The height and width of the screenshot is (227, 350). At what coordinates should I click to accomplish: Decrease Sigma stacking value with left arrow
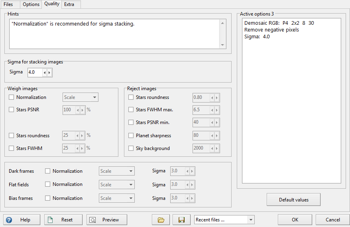(x=44, y=73)
